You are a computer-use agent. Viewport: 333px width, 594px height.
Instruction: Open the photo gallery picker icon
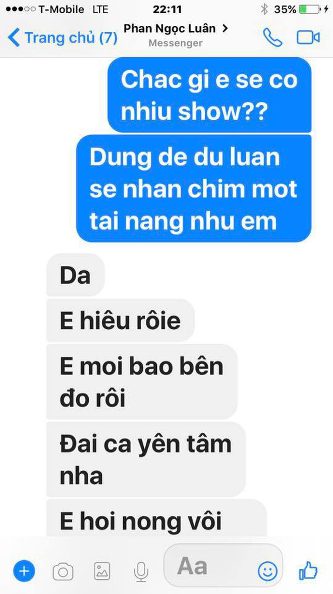point(102,571)
